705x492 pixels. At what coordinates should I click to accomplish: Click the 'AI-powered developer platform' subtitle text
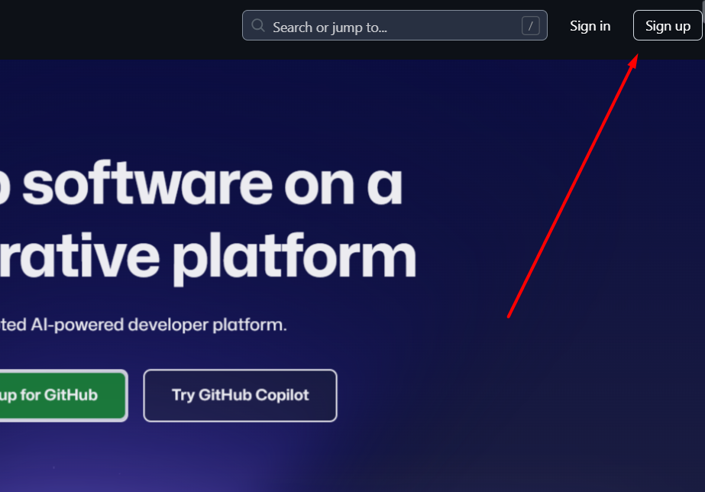click(x=159, y=325)
